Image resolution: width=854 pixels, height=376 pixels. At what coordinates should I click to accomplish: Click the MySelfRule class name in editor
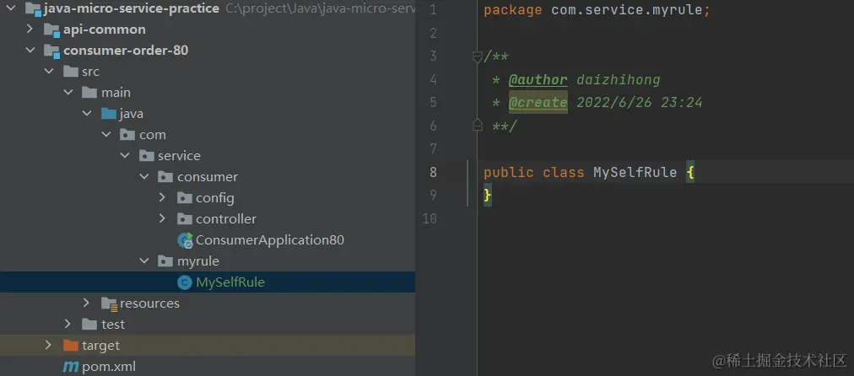click(x=635, y=173)
